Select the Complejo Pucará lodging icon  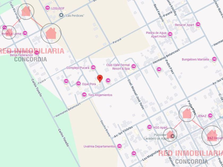(x=93, y=67)
